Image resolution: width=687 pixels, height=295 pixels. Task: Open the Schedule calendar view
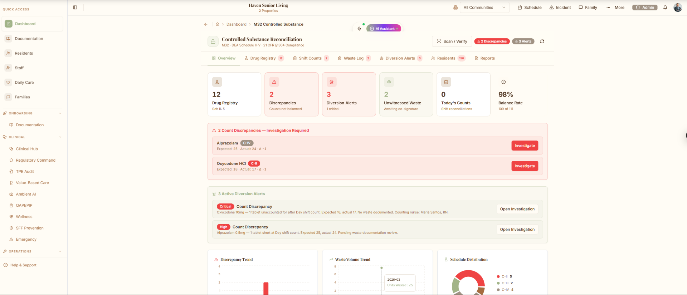click(530, 8)
